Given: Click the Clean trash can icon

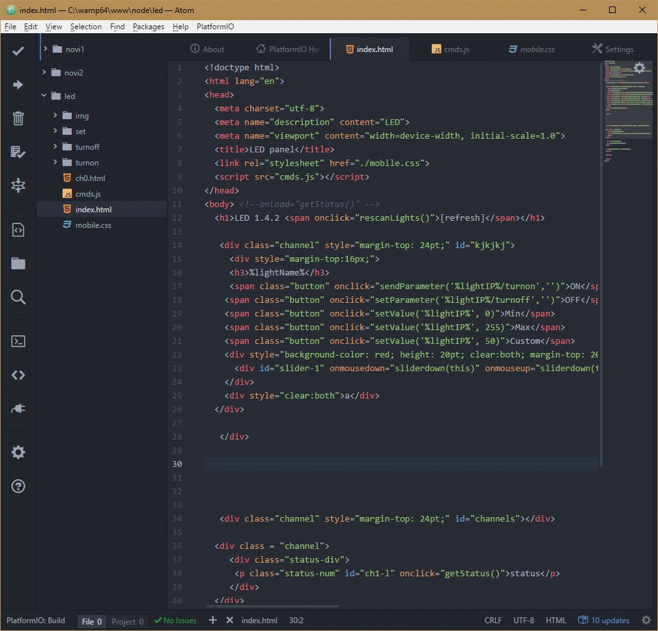Looking at the screenshot, I should [x=18, y=119].
